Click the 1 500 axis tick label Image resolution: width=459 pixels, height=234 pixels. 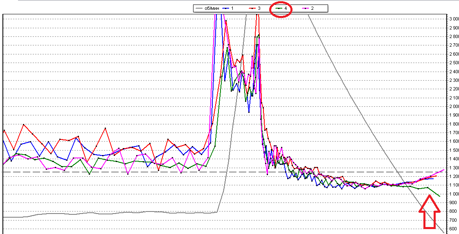click(454, 150)
